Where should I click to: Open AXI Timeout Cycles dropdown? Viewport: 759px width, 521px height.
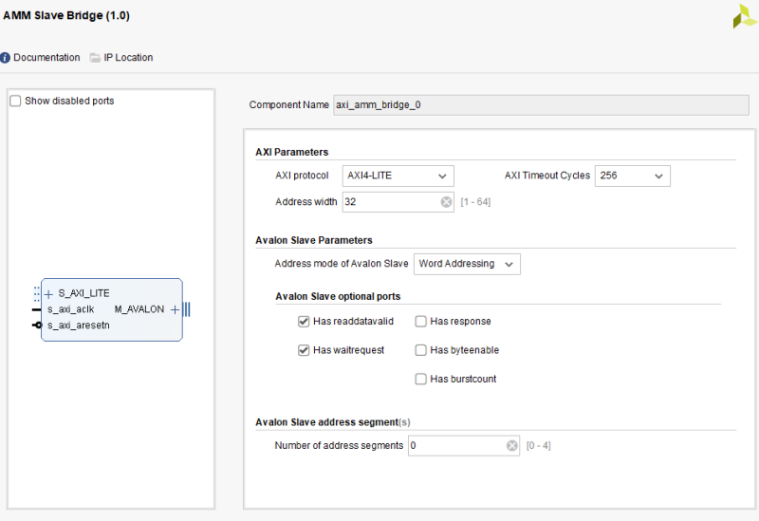[632, 176]
